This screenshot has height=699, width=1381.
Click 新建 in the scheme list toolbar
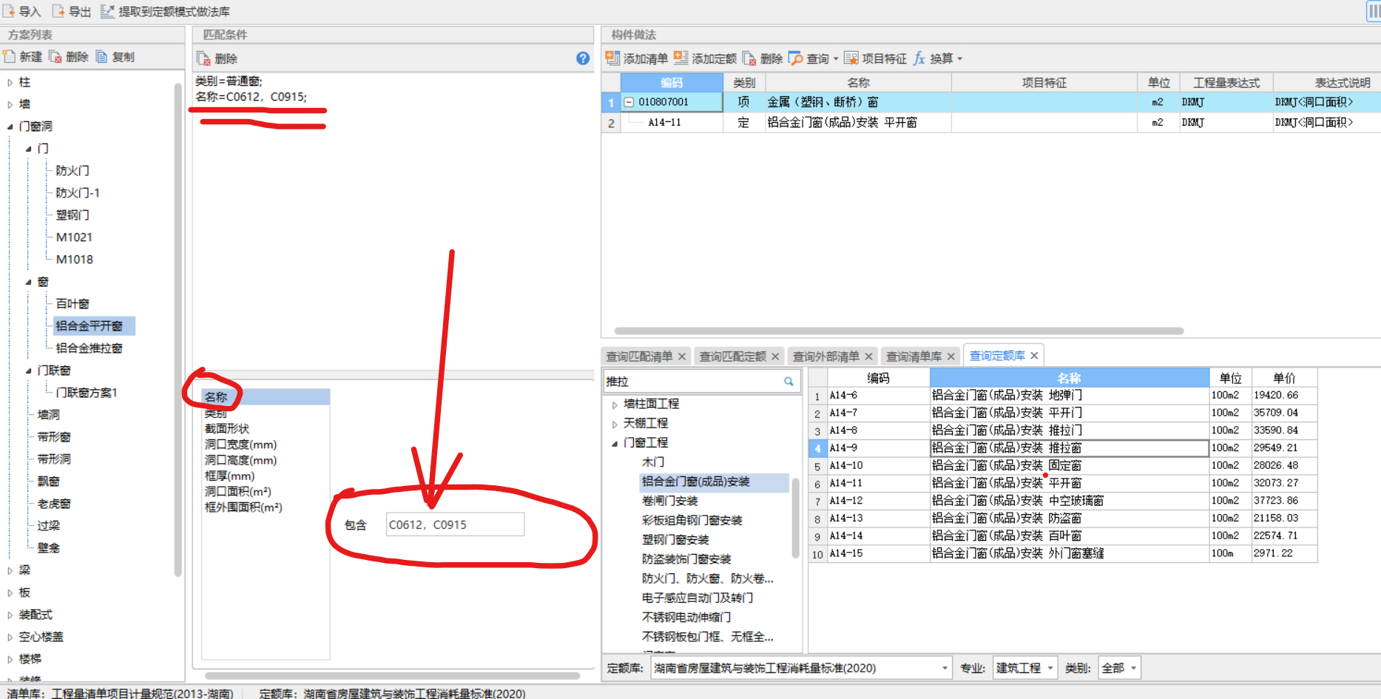pos(23,57)
